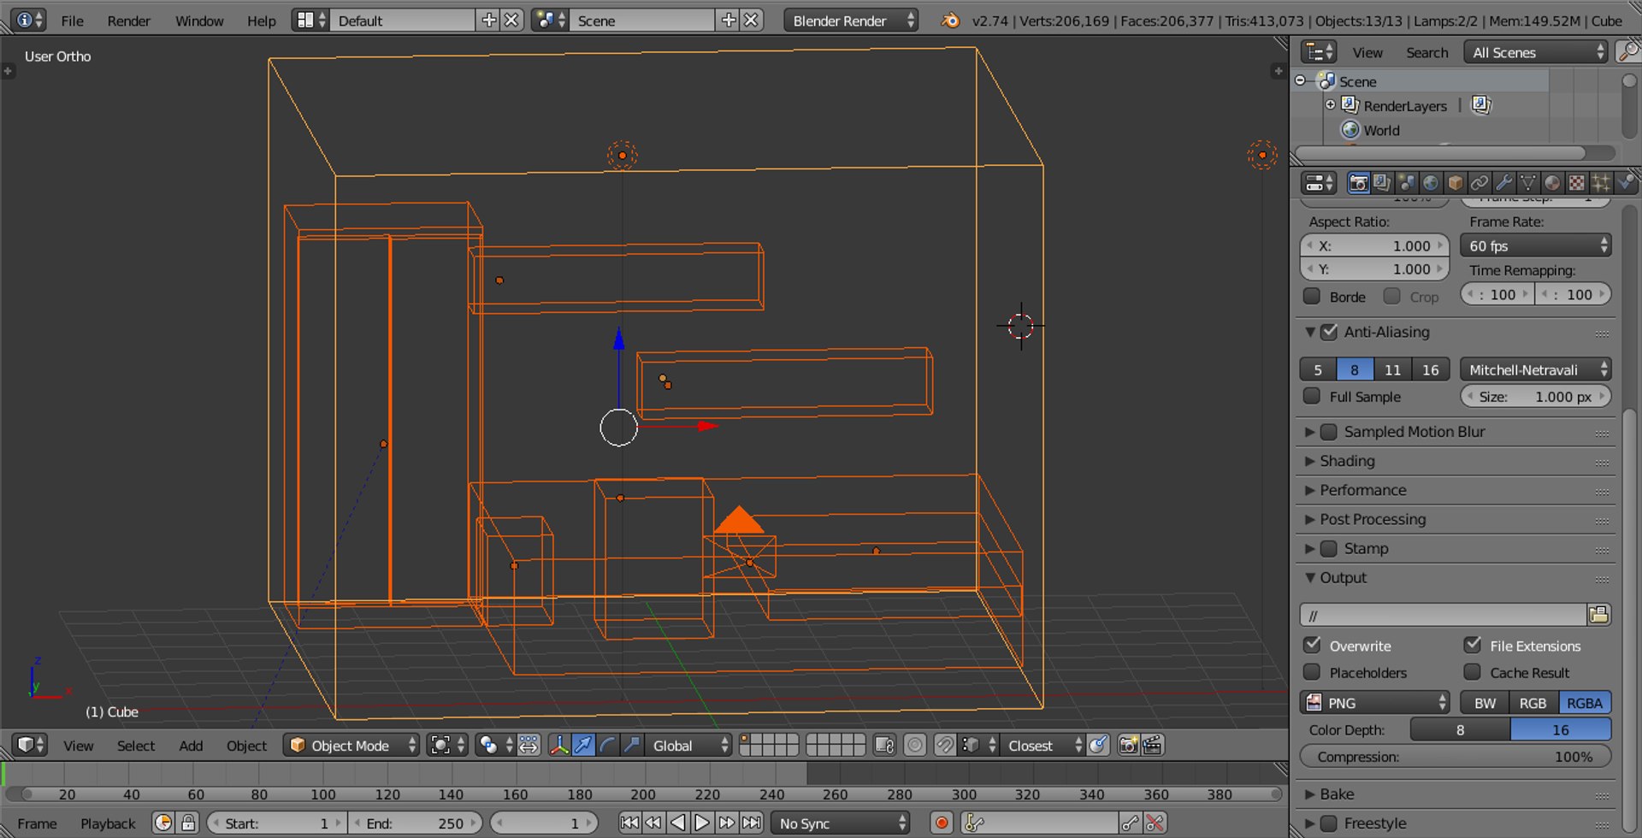Image resolution: width=1642 pixels, height=838 pixels.
Task: Click the auto keyframe record button
Action: click(942, 823)
